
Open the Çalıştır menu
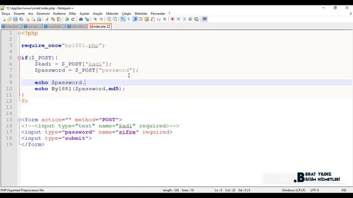click(126, 14)
